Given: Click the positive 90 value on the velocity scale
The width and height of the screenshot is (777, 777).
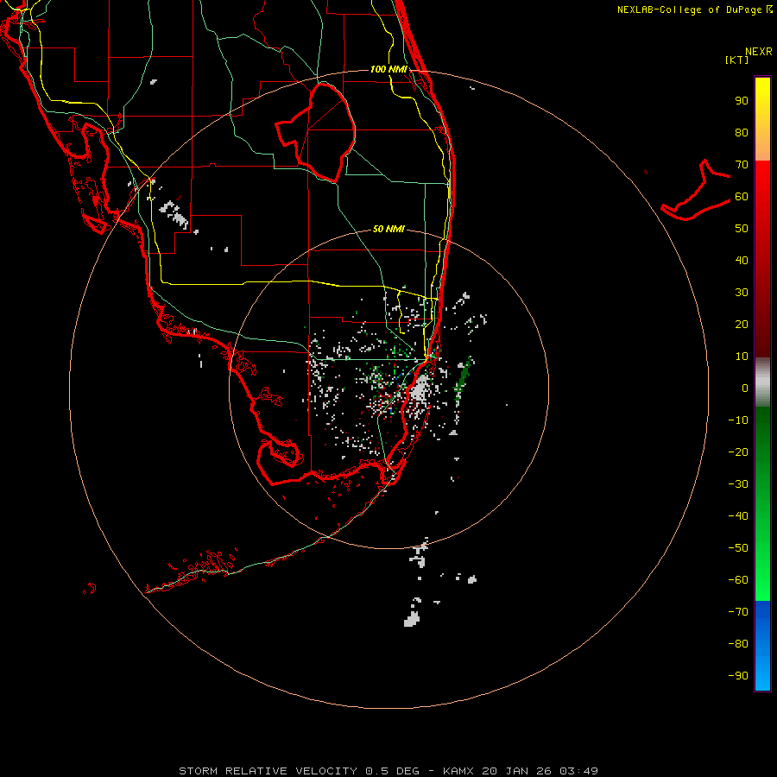Looking at the screenshot, I should coord(742,101).
